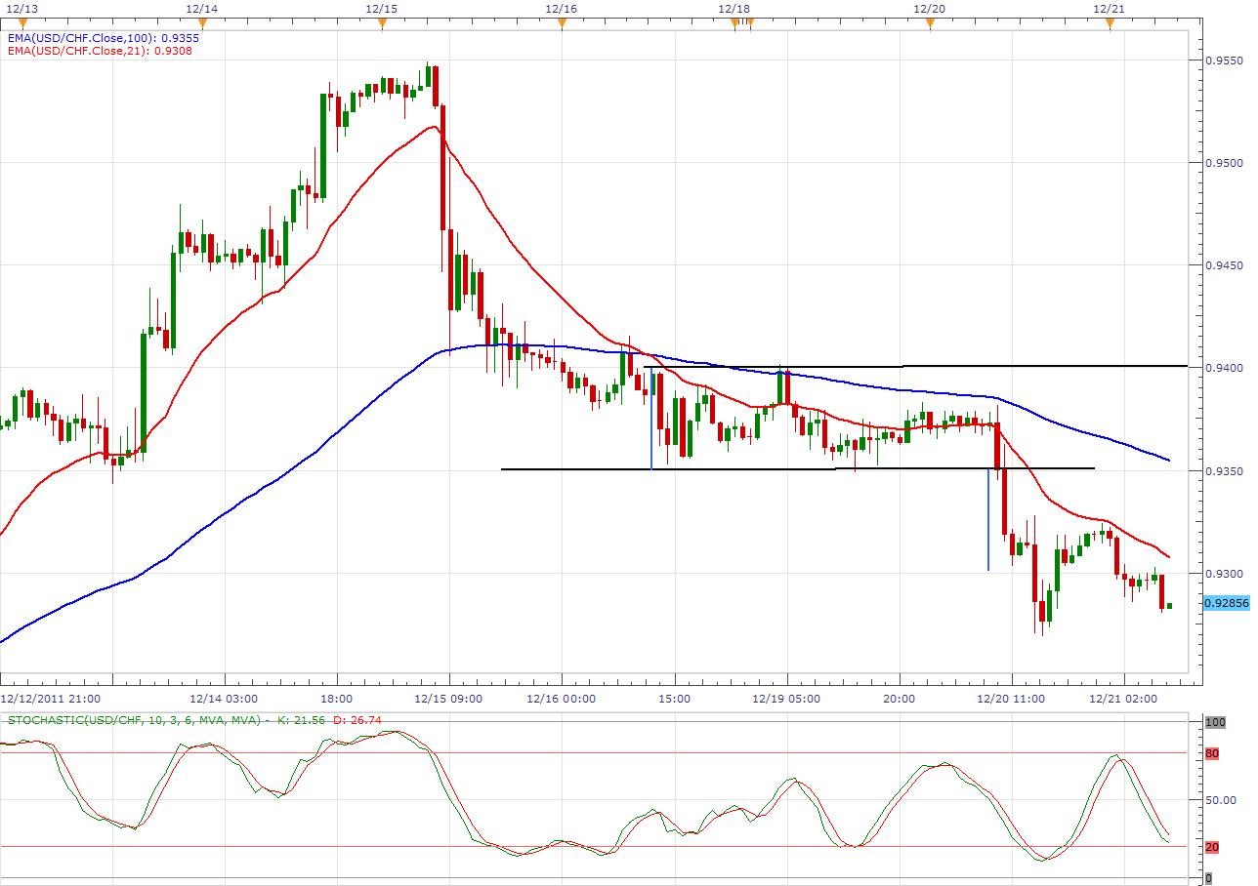Click the 12/21 02:00 time axis label
1258x886 pixels.
[1123, 699]
